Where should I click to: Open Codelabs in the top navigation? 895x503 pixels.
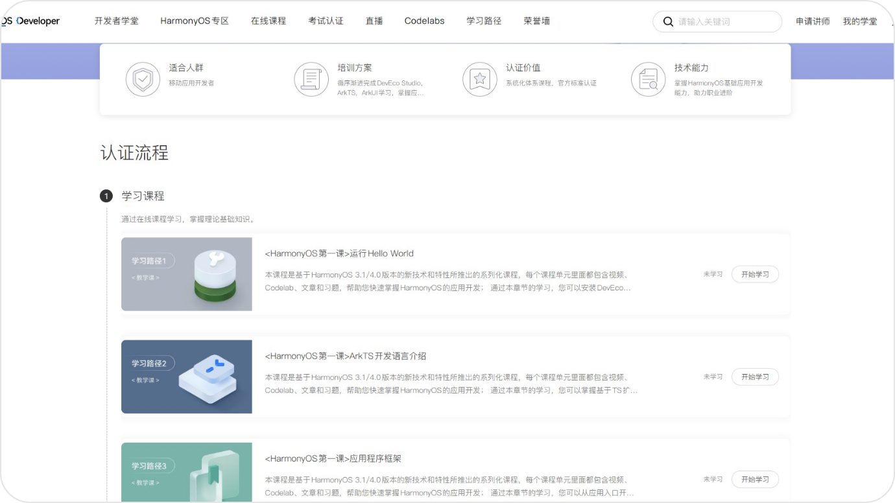click(x=424, y=21)
